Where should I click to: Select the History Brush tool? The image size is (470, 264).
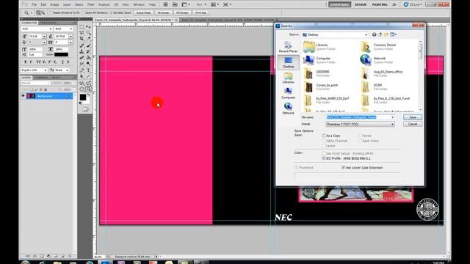(89, 51)
